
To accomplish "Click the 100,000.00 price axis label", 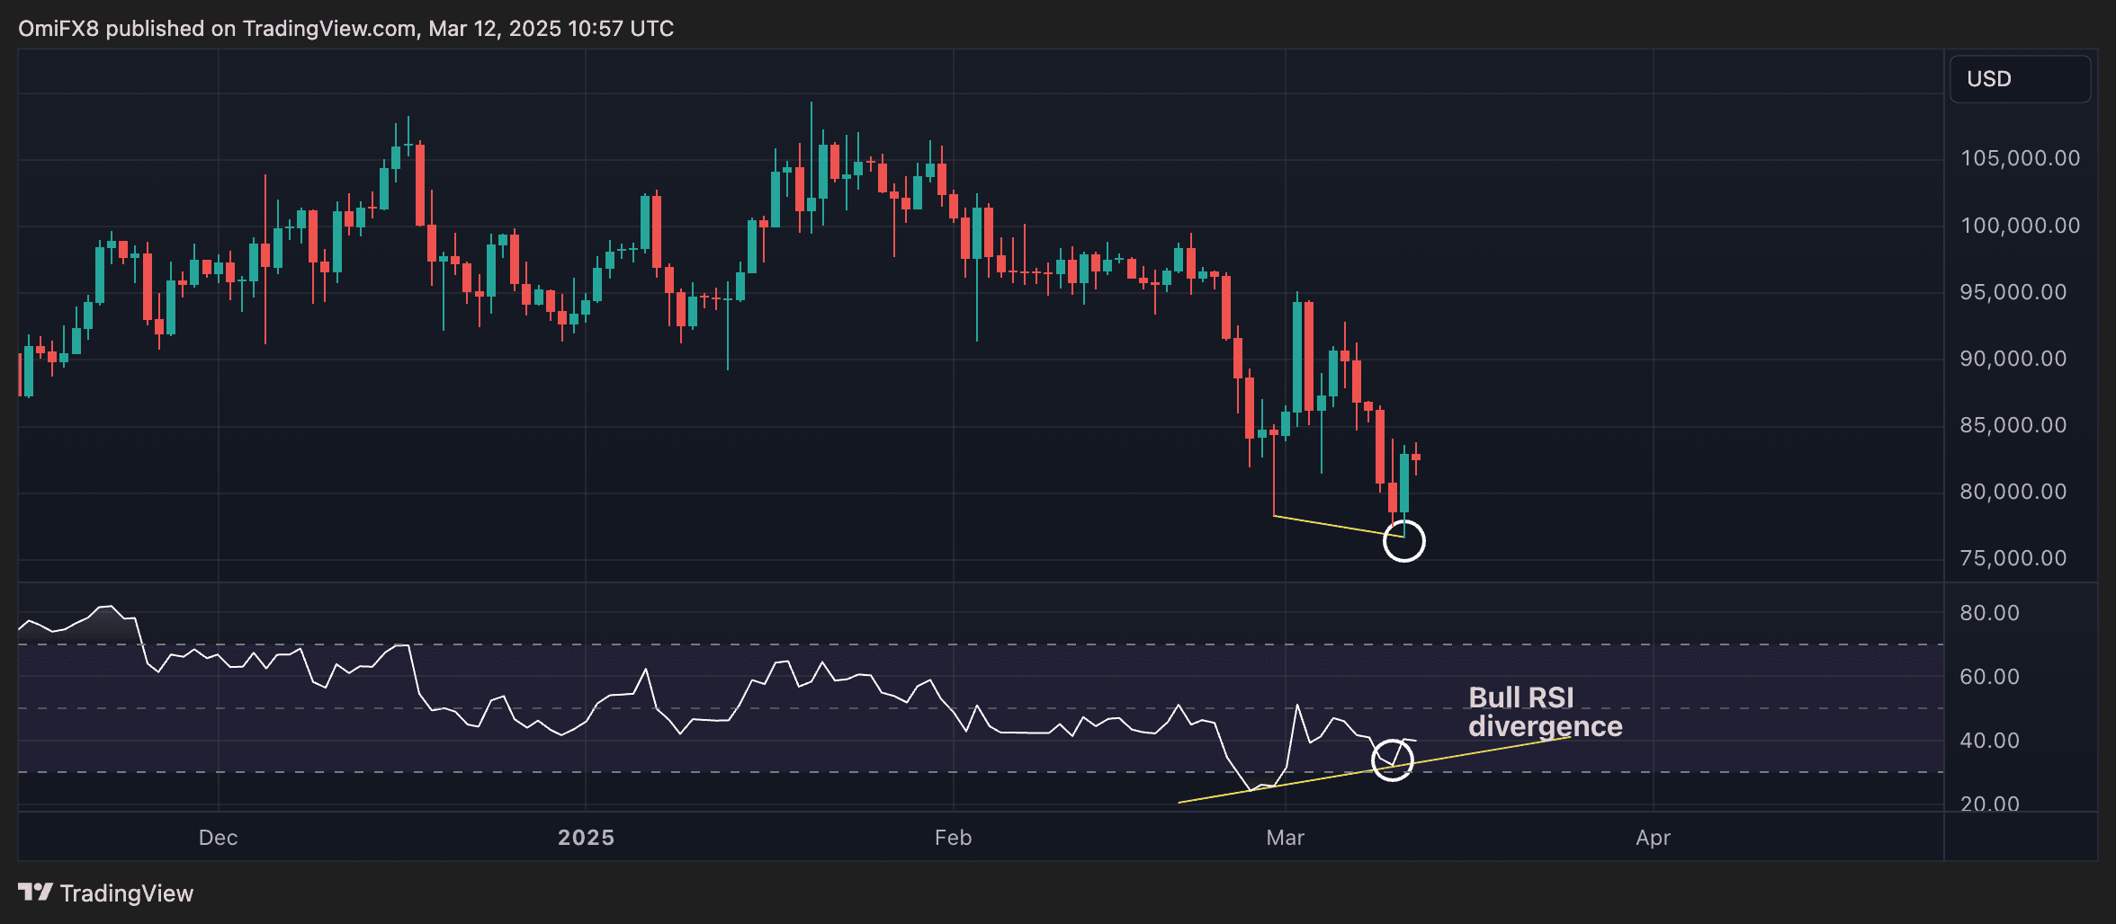I will tap(2020, 226).
